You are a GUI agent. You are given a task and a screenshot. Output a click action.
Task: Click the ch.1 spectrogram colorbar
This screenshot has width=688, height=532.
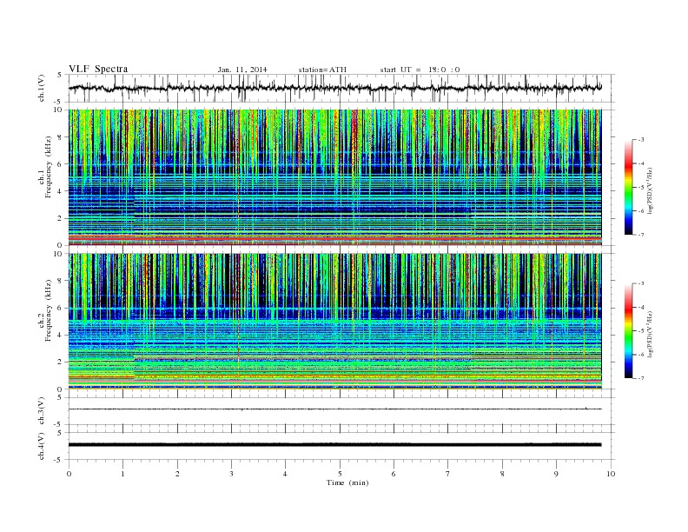629,188
